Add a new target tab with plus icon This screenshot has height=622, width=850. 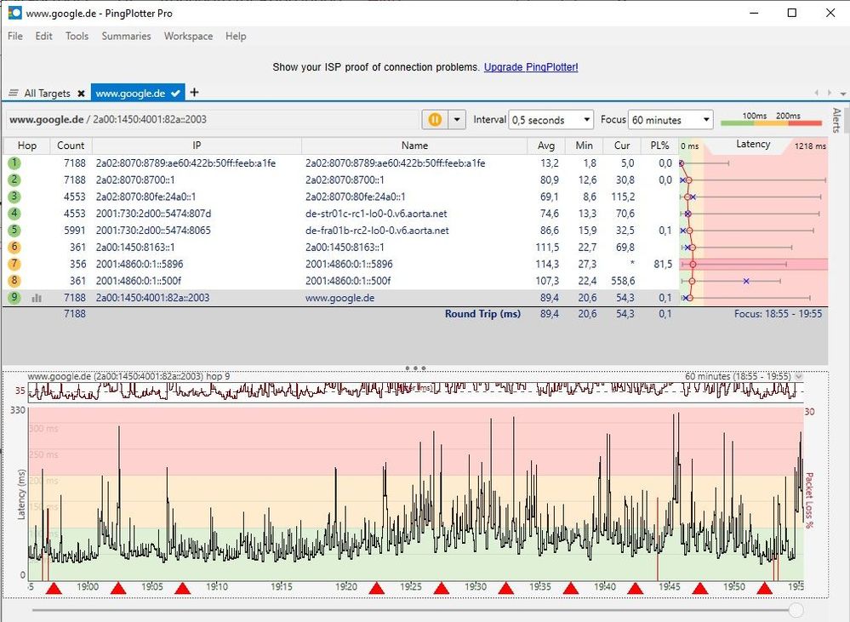tap(194, 92)
